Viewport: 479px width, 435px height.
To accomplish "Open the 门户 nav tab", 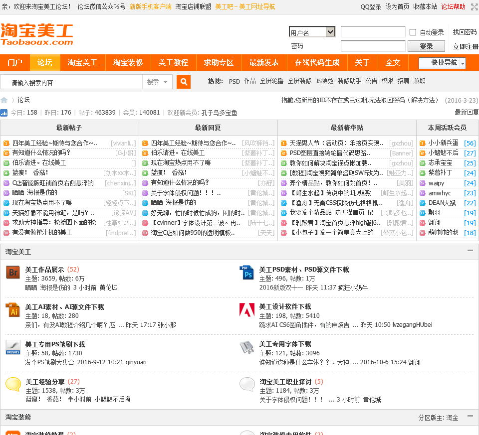I will (x=15, y=63).
